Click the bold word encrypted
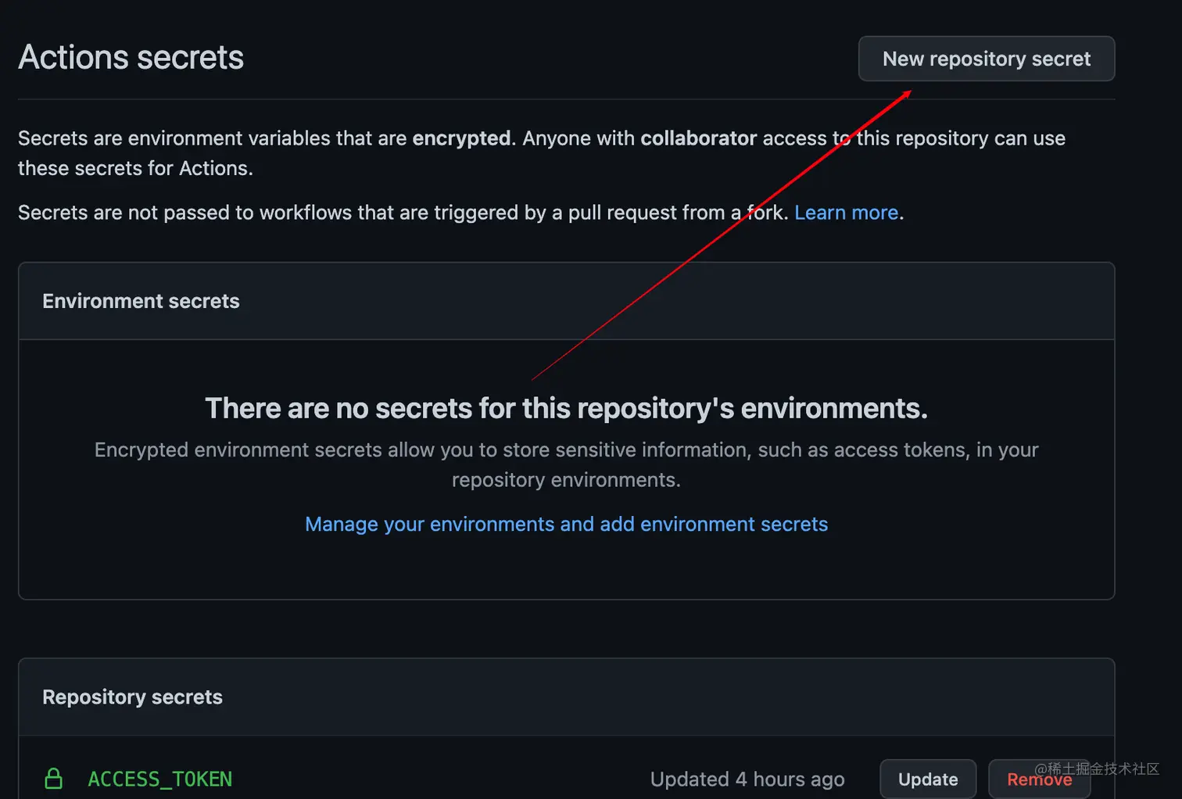1182x799 pixels. [461, 138]
